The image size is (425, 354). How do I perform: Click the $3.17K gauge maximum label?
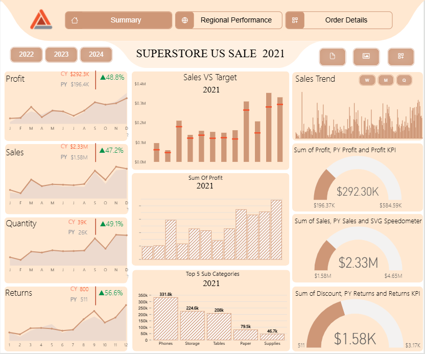tap(413, 345)
